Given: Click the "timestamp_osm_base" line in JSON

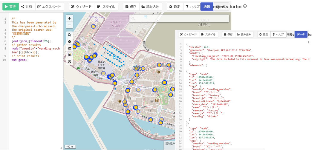Looking at the screenshot, I should [223, 56].
